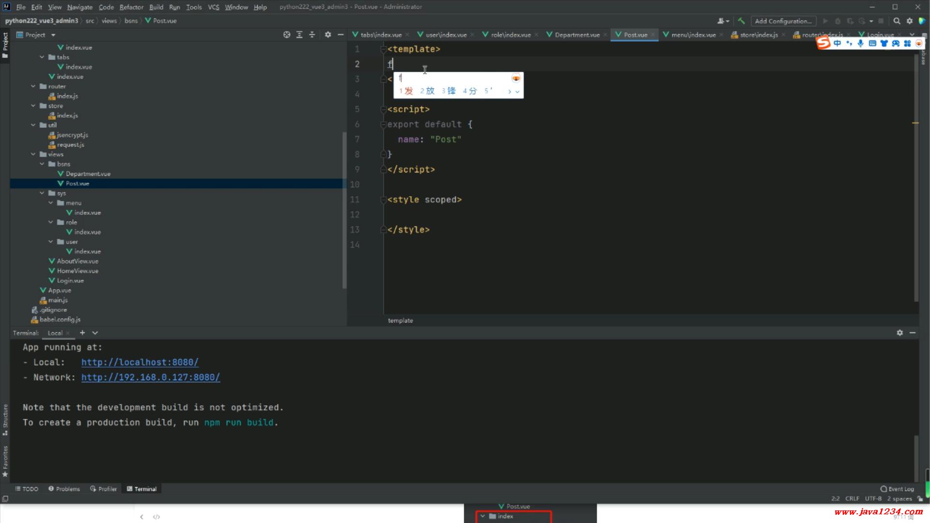
Task: Open http://localhost:8080/ link in terminal
Action: coord(140,362)
